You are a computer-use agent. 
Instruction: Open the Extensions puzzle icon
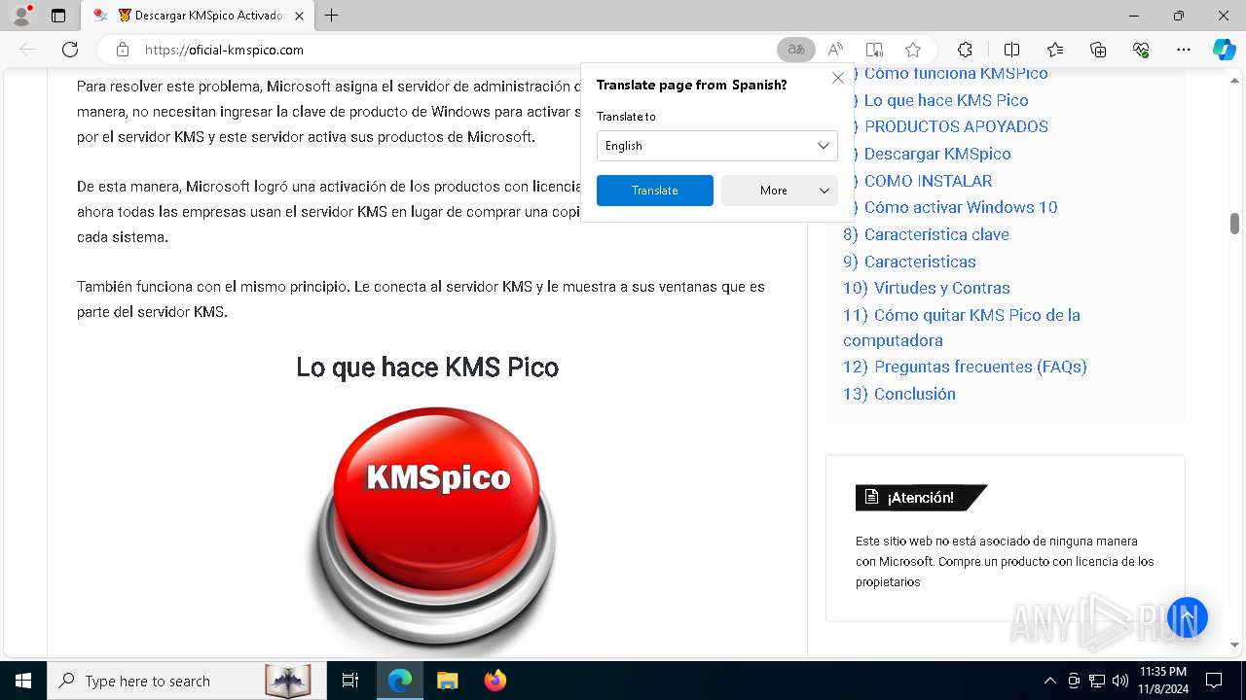coord(965,50)
